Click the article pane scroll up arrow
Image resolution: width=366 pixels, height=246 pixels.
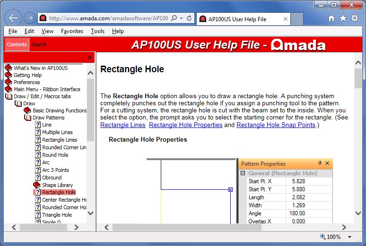[358, 62]
